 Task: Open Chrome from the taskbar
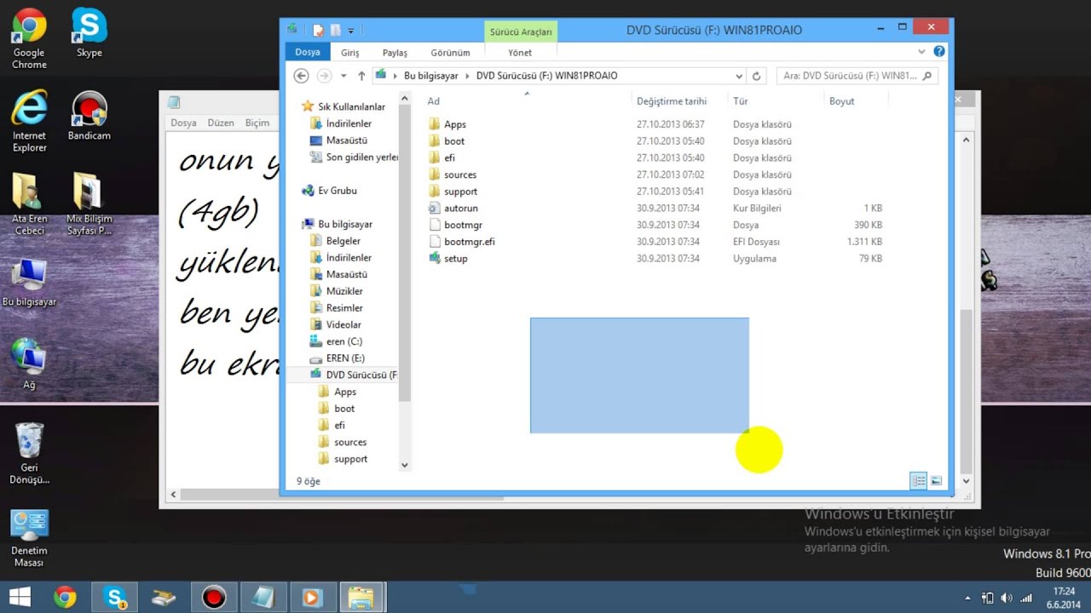point(65,597)
